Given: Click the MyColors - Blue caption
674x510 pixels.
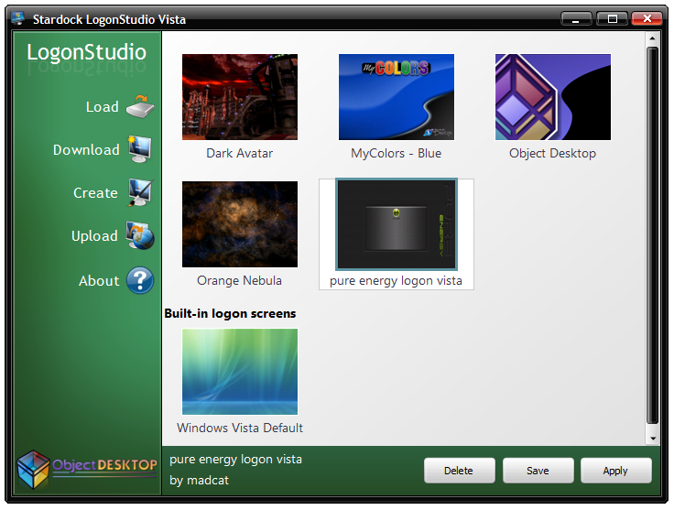Looking at the screenshot, I should [396, 154].
